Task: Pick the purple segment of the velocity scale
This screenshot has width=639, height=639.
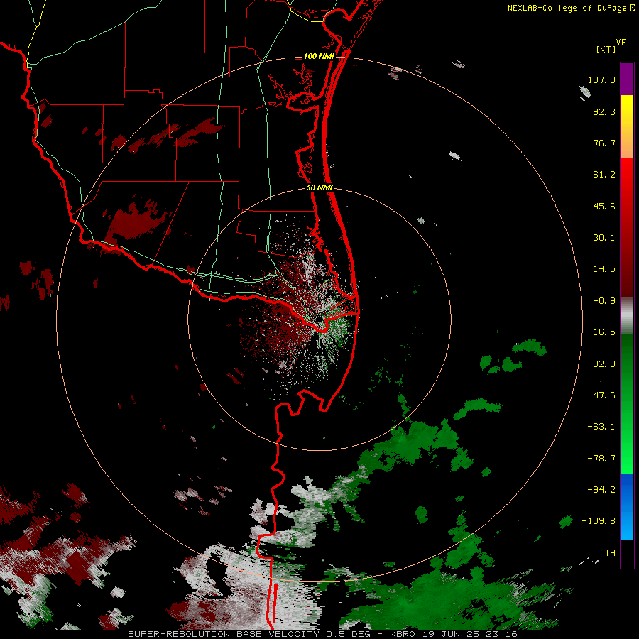Action: click(627, 79)
